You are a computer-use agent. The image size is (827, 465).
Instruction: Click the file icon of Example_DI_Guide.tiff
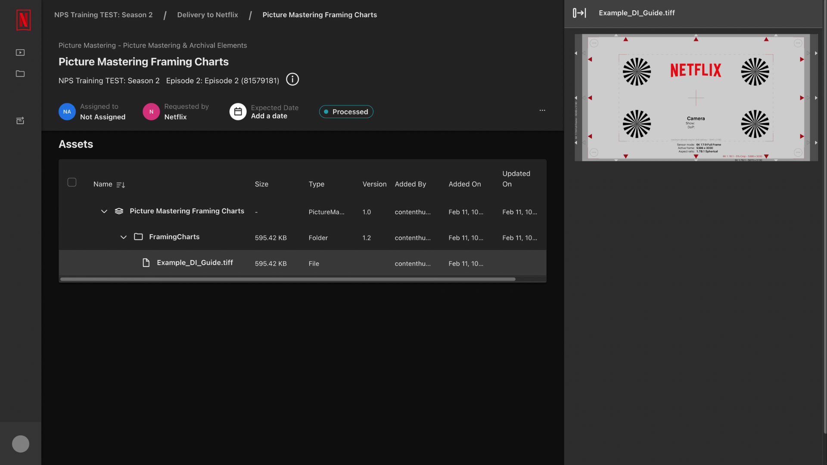click(x=146, y=263)
